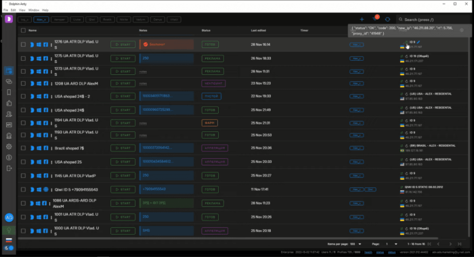Add a new profile with plus icon
The width and height of the screenshot is (474, 257).
(x=362, y=20)
